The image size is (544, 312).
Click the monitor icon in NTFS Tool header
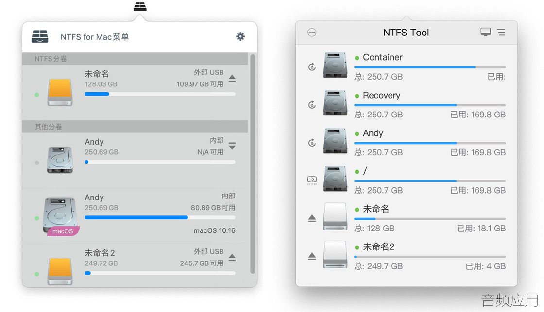tap(486, 32)
